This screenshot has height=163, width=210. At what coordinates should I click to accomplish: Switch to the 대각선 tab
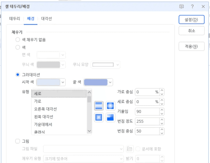coord(46,19)
